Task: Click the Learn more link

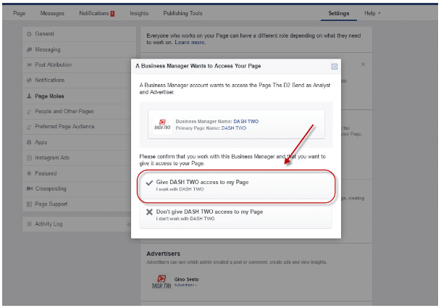Action: [190, 42]
